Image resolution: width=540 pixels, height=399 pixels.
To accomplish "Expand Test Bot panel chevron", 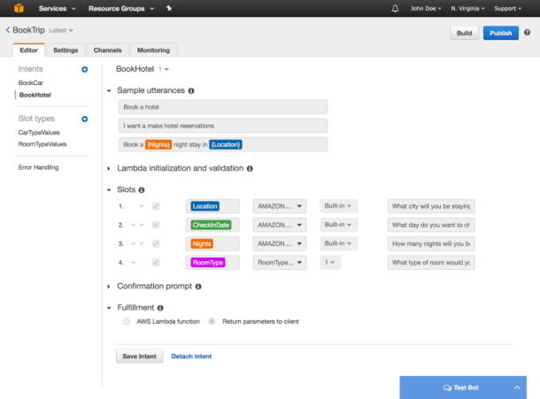I will 517,387.
